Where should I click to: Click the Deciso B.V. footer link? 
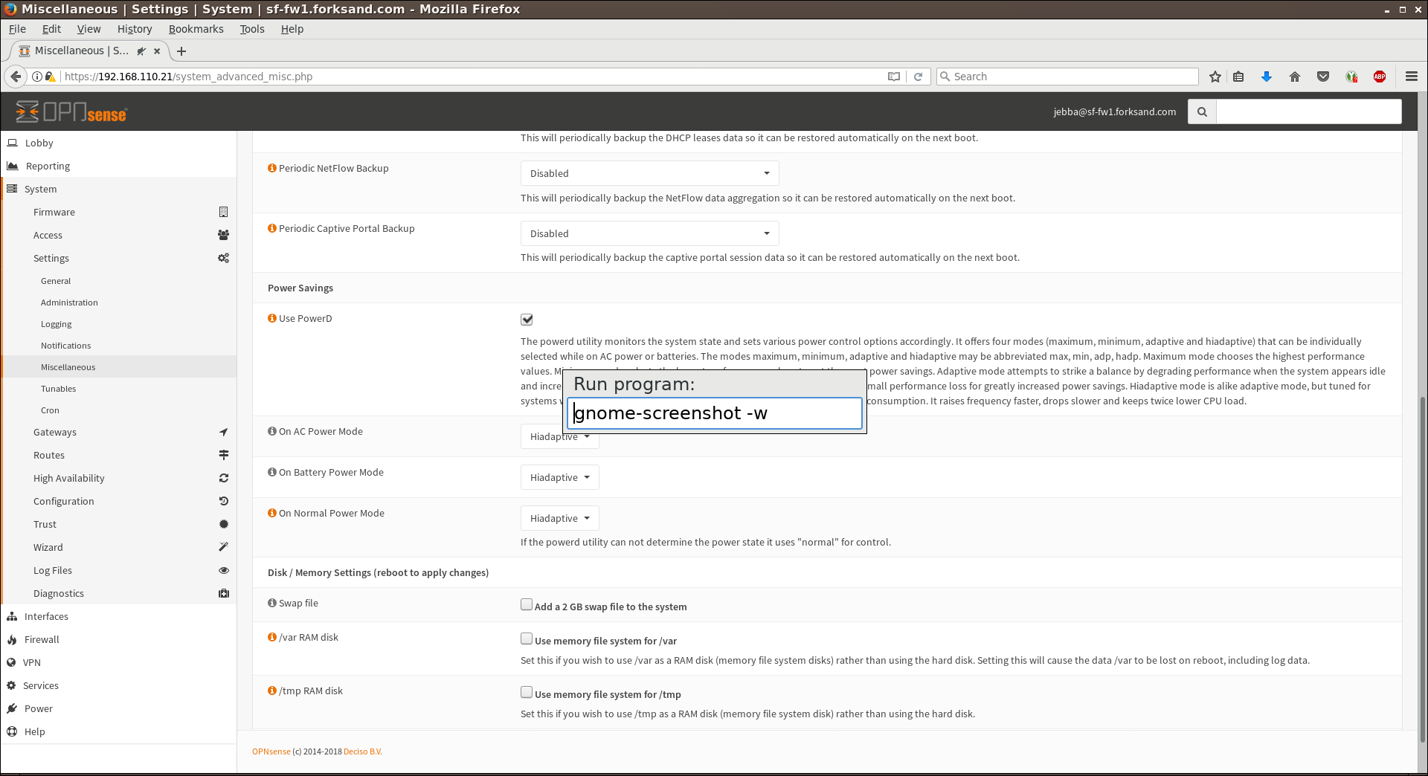pyautogui.click(x=362, y=751)
